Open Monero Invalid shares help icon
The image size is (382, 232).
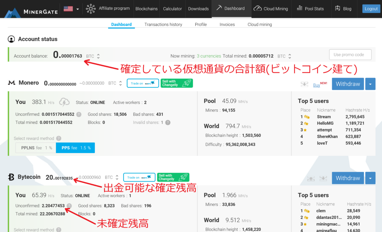[168, 122]
